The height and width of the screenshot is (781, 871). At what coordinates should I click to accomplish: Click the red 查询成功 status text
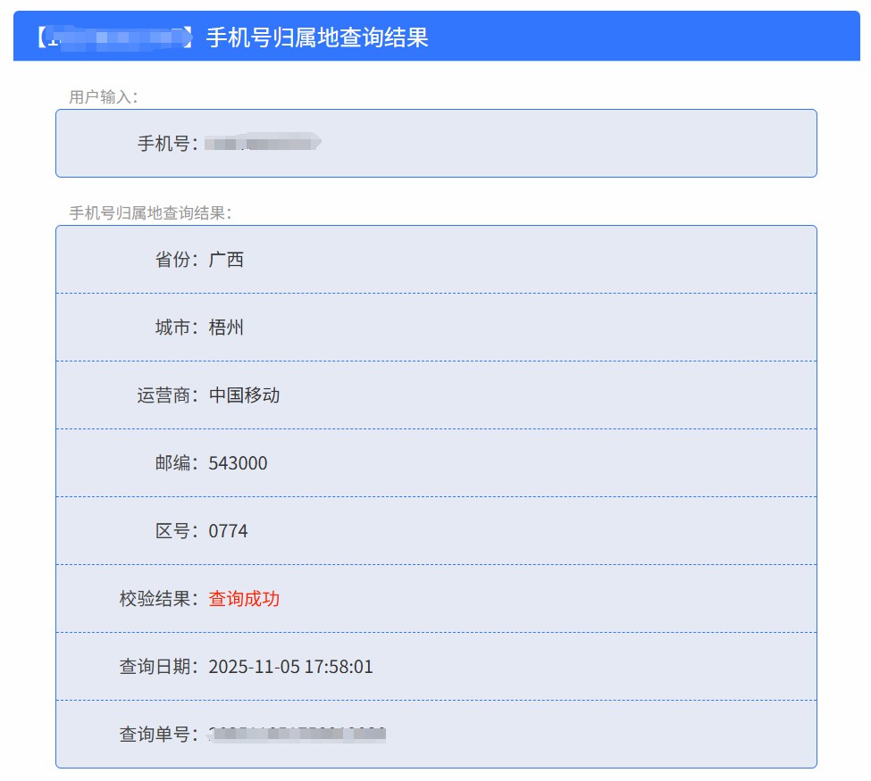click(x=244, y=599)
